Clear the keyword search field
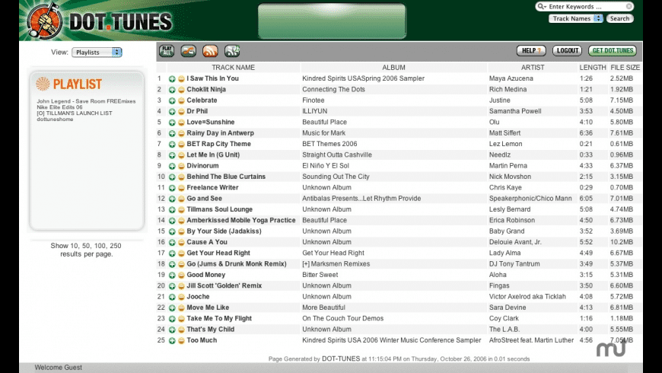662x373 pixels. click(629, 6)
